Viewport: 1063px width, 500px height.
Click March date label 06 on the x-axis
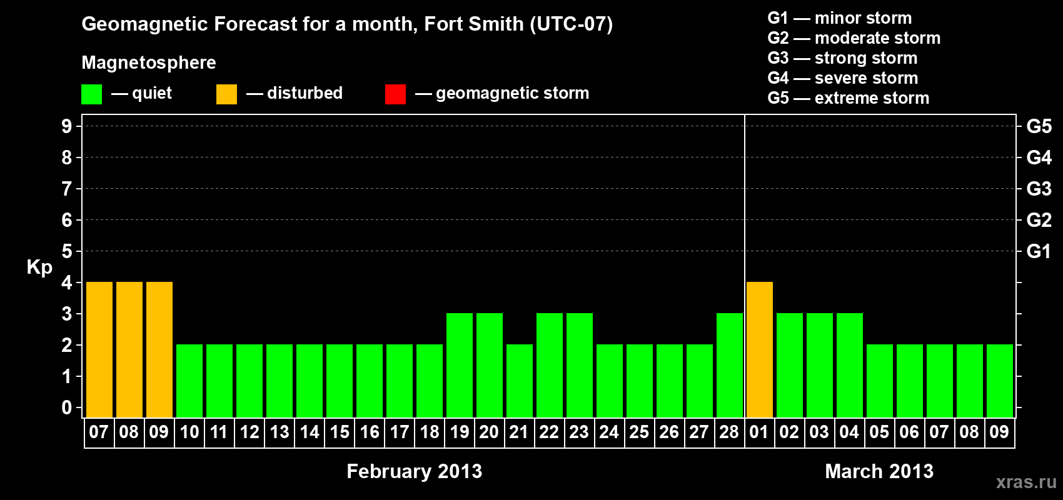(x=909, y=432)
